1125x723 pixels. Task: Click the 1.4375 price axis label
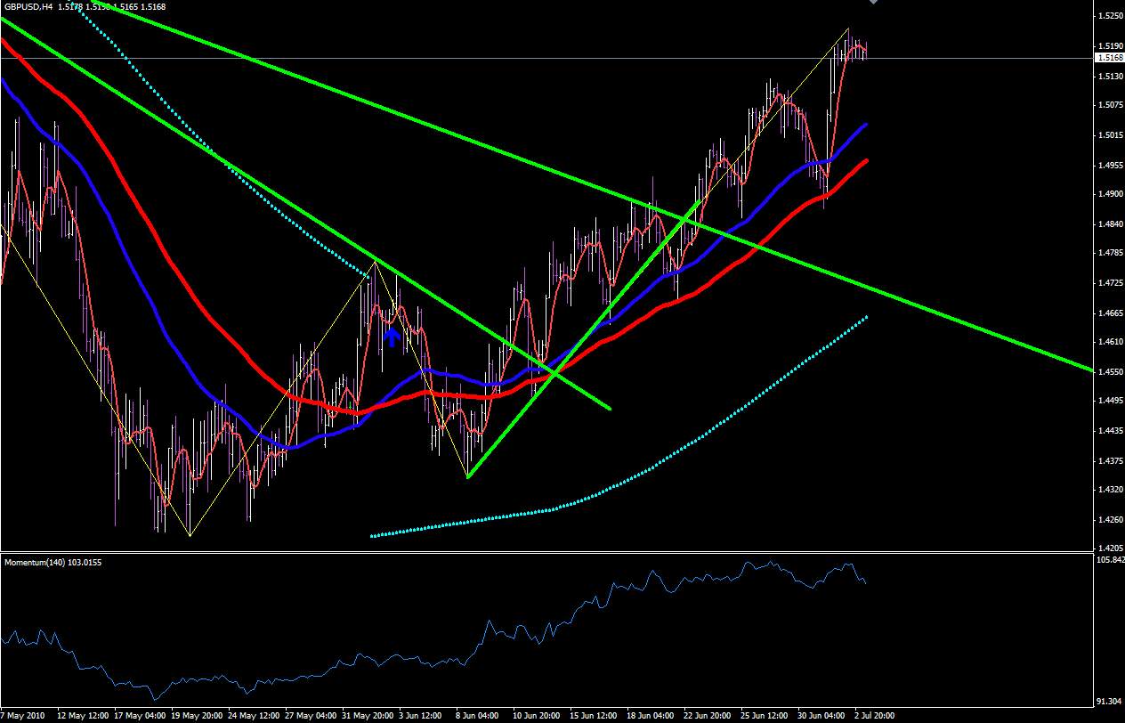1110,461
